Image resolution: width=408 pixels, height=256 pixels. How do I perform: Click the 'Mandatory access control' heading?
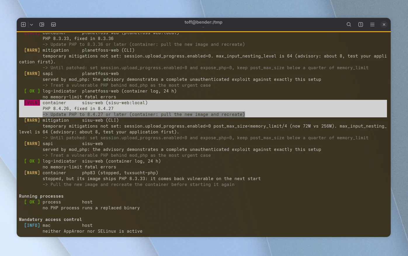click(50, 220)
